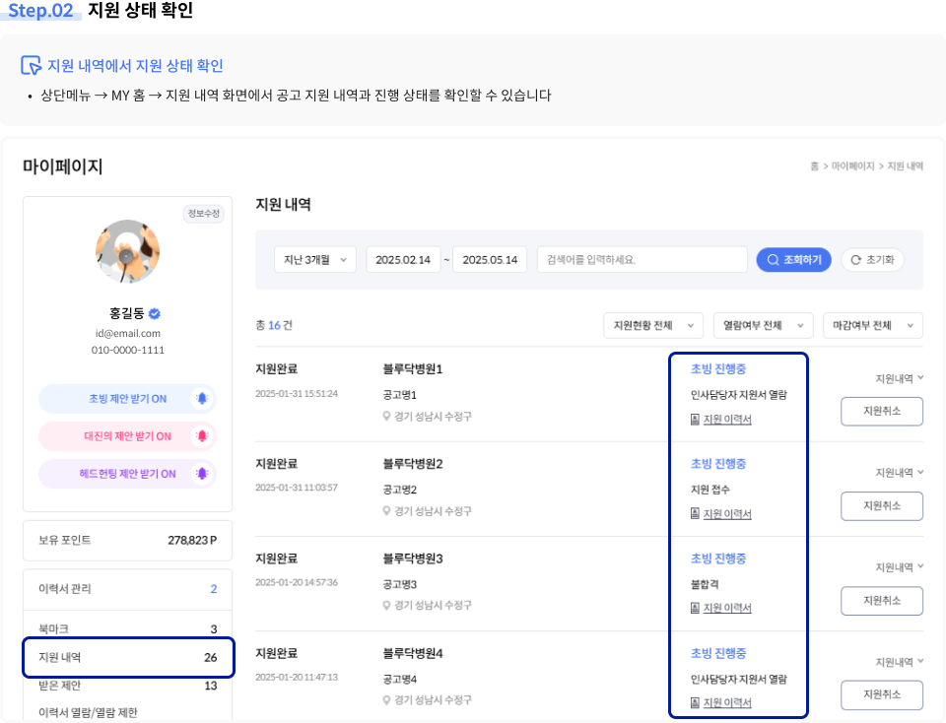The image size is (946, 723).
Task: Click 지원취소 button for 블루닥병원2
Action: tap(881, 506)
